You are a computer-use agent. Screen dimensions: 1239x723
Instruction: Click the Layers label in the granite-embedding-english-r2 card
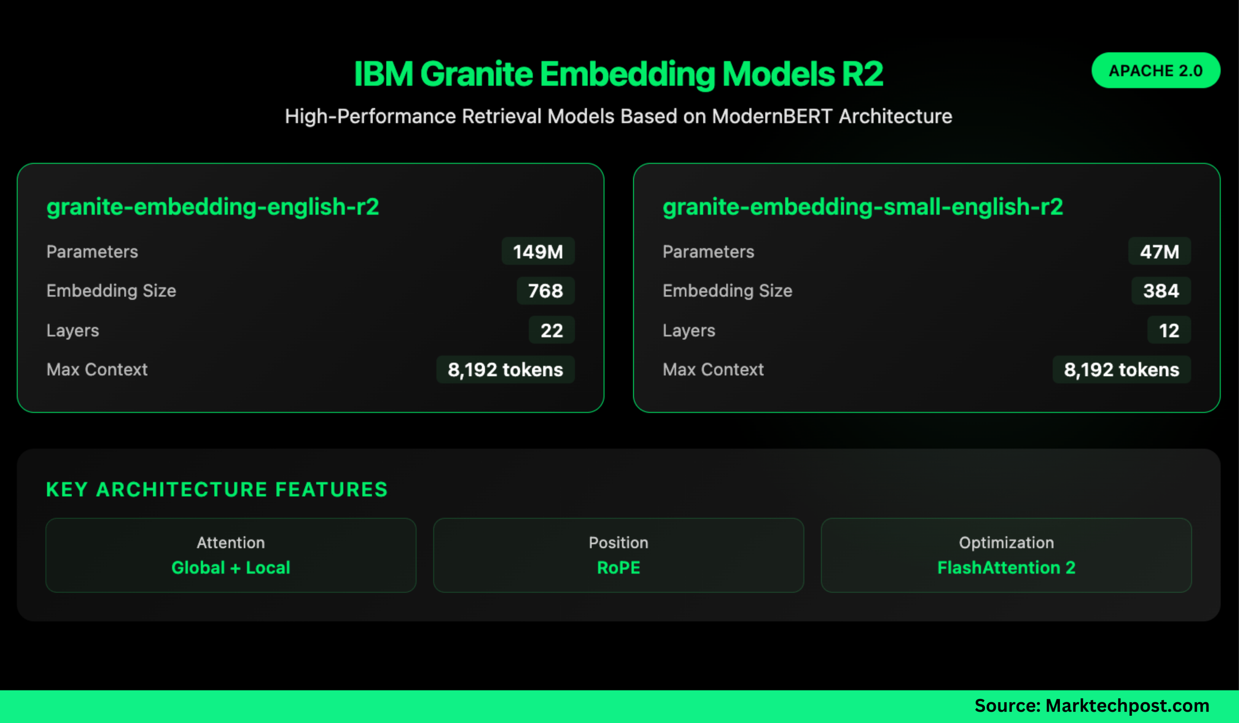click(73, 331)
